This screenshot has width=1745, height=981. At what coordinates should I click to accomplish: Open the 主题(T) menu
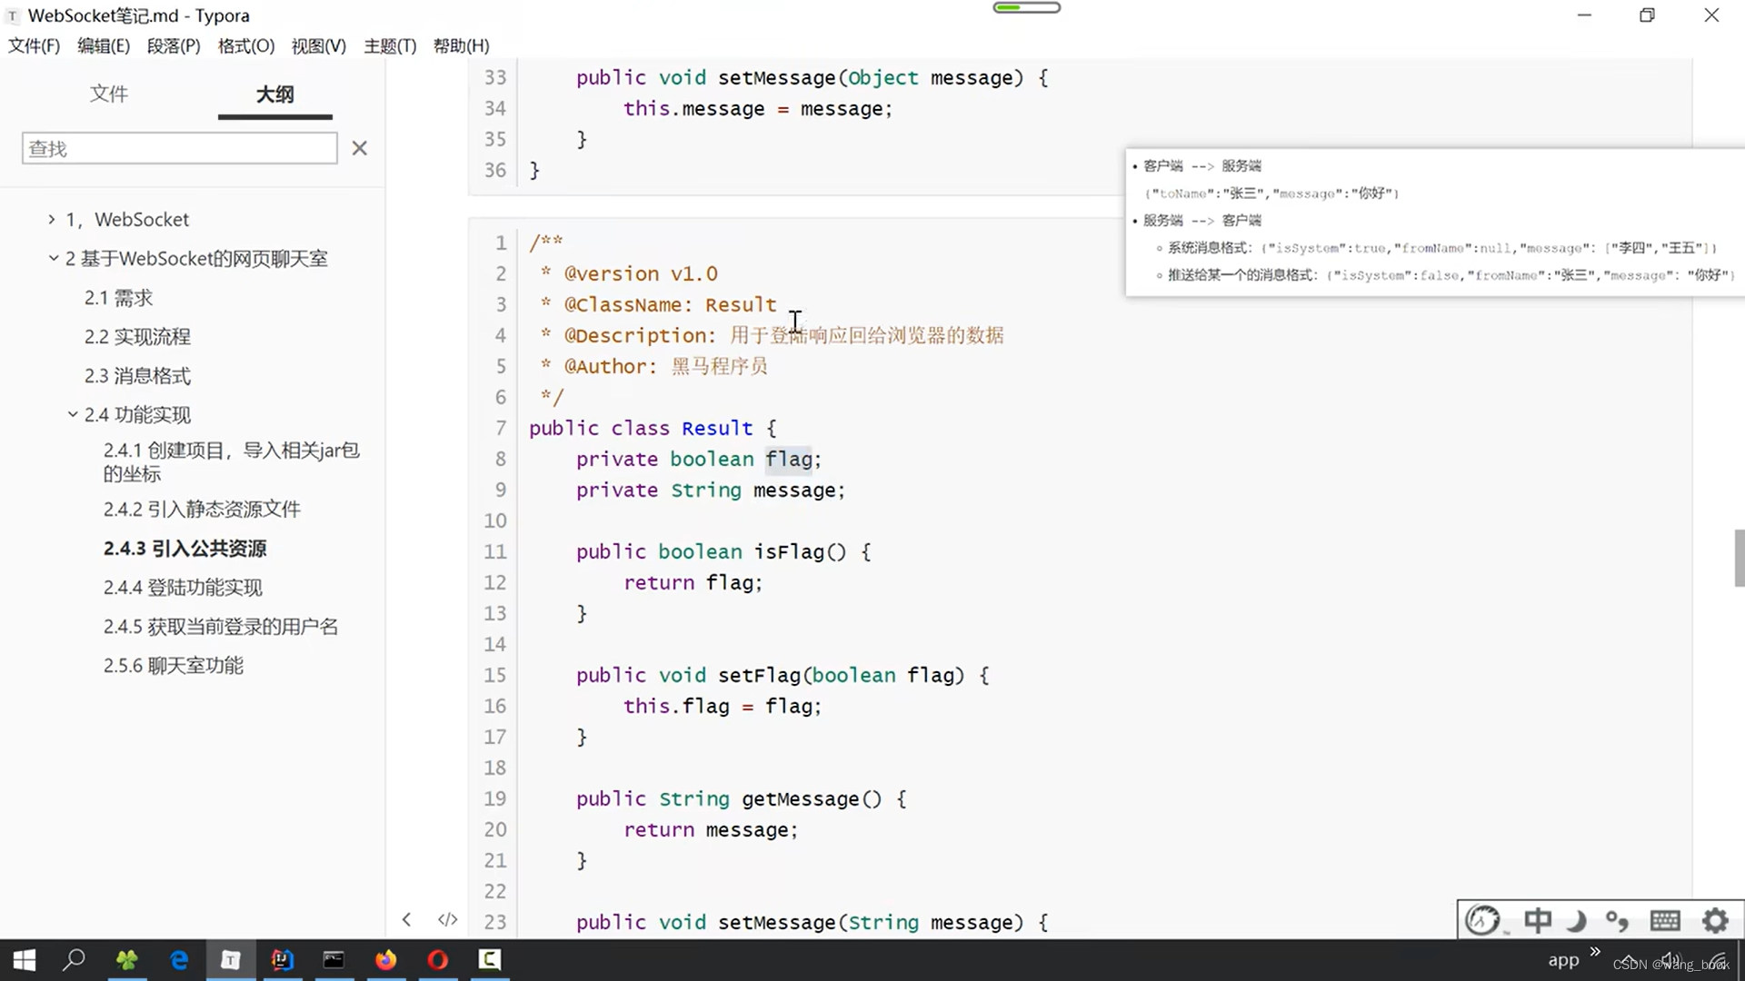390,45
